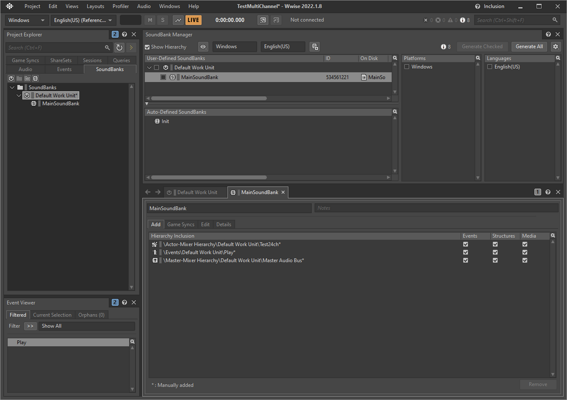
Task: Click the yellow arrow icon in Project Explorer
Action: coord(131,48)
